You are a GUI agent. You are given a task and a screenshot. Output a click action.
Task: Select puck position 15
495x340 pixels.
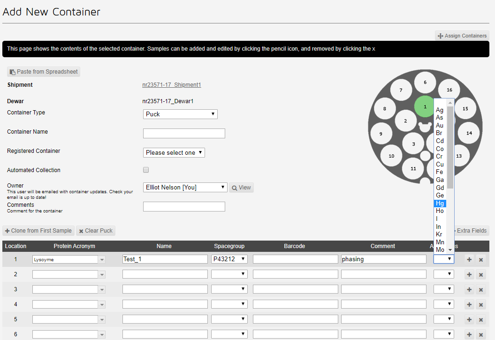coord(465,108)
